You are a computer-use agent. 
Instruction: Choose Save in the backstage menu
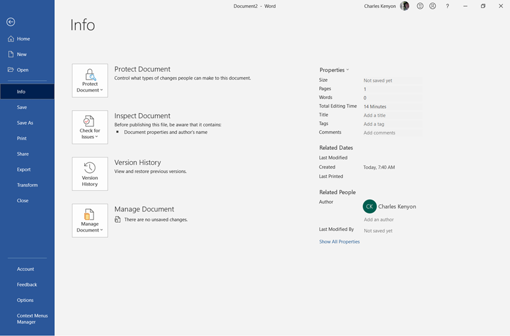click(x=27, y=107)
